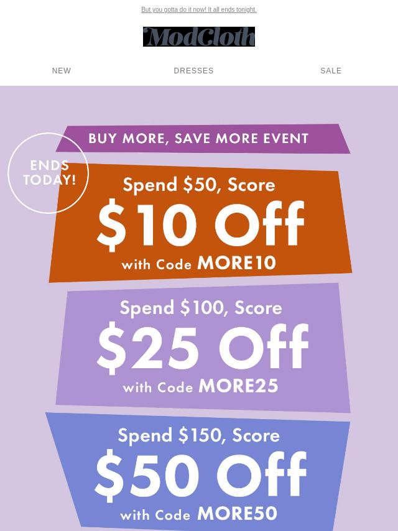Click the MORE50 promo code text
Image resolution: width=398 pixels, height=531 pixels.
(237, 514)
